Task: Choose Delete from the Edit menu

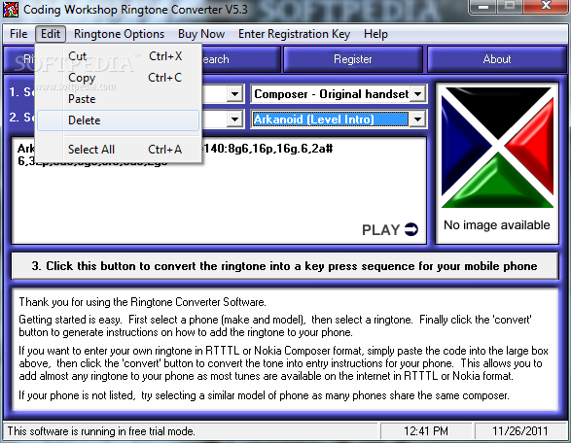Action: tap(119, 120)
